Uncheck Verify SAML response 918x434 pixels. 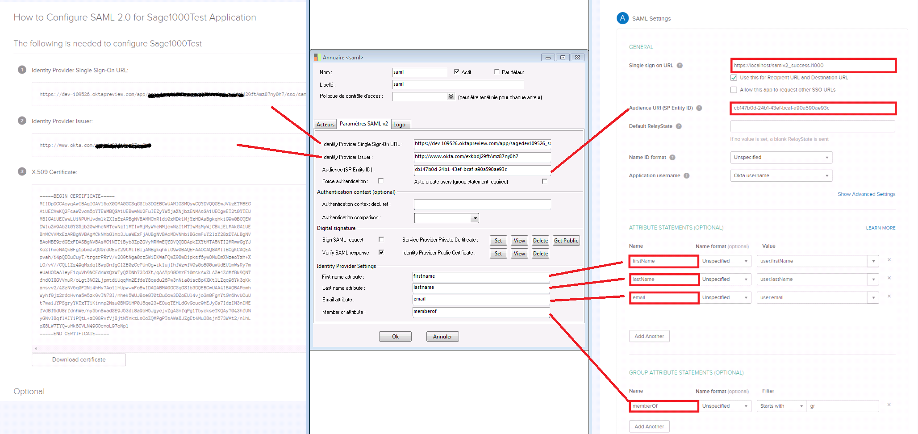[x=381, y=252]
